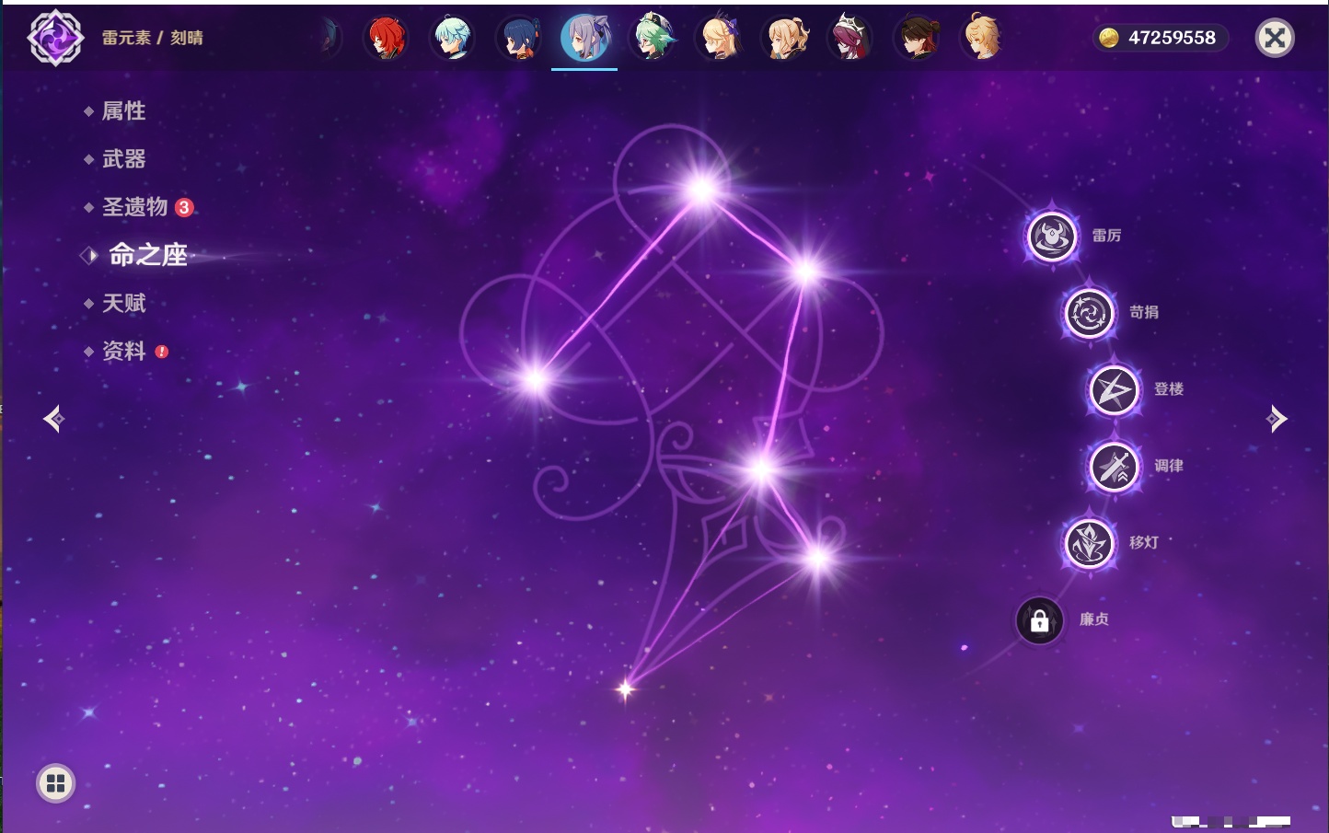Click the topmost constellation star
This screenshot has width=1329, height=833.
(x=701, y=190)
